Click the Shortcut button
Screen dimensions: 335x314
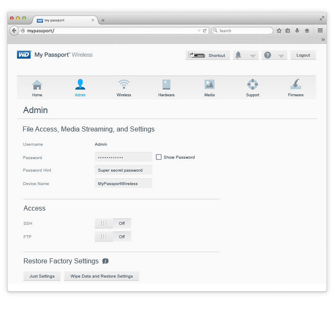tap(208, 55)
